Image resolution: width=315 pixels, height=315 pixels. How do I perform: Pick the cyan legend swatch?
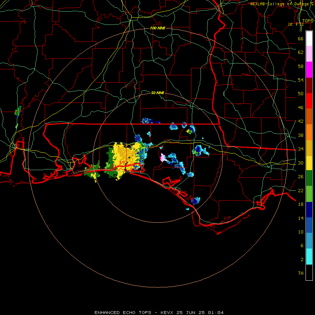(x=309, y=257)
